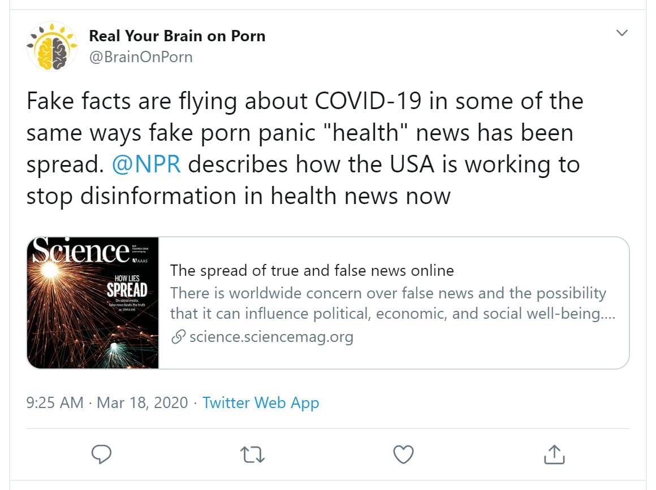Screen dimensions: 656x490
Task: Retweet this BrainOnPorn post
Action: (x=252, y=454)
